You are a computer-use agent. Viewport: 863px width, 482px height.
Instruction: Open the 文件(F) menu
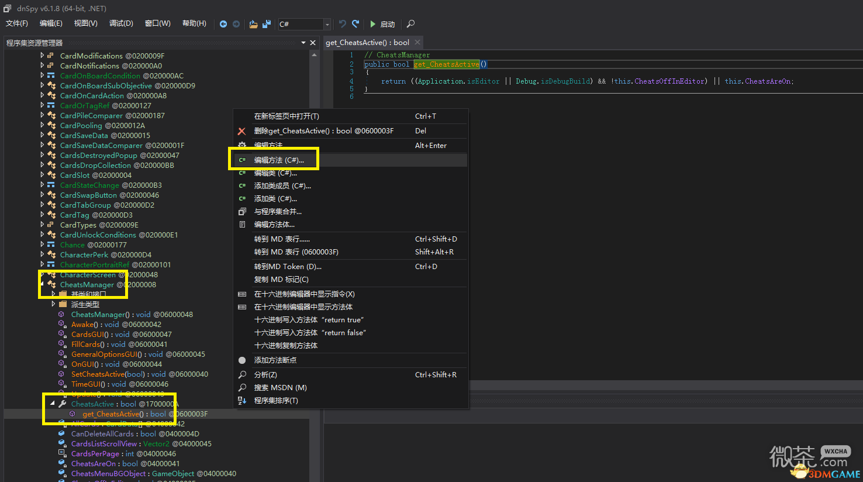17,23
